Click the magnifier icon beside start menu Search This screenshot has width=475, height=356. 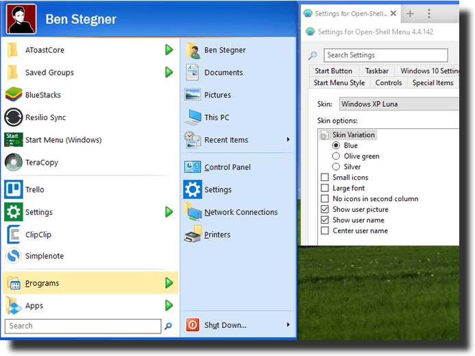168,326
